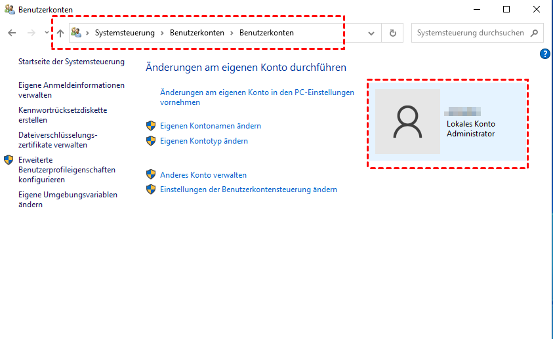Click shield icon next to Erweiterte Benutzerprofileigenschaften
The height and width of the screenshot is (339, 553).
tap(9, 160)
